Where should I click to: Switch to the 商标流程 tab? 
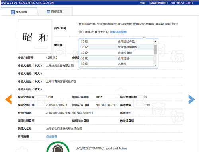tap(55, 12)
